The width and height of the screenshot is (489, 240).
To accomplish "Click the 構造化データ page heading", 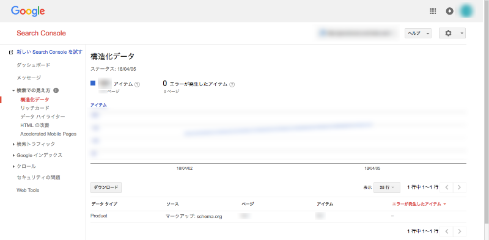I will (x=112, y=57).
